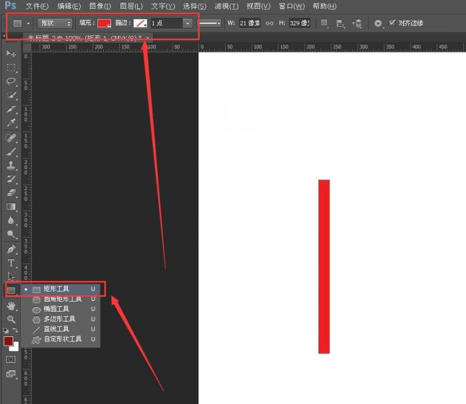Select the Move tool in the toolbar

pos(11,53)
